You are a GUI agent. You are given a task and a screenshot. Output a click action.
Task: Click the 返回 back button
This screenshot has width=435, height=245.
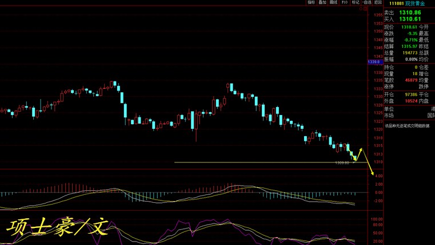pyautogui.click(x=378, y=2)
